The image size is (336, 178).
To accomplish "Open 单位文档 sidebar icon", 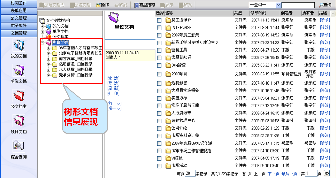I will [18, 71].
